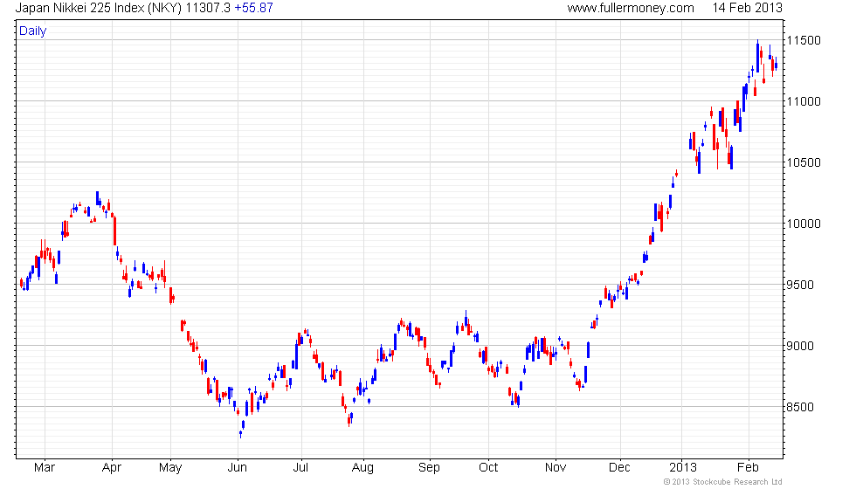
Task: Select the 2013 year axis label
Action: [x=682, y=467]
